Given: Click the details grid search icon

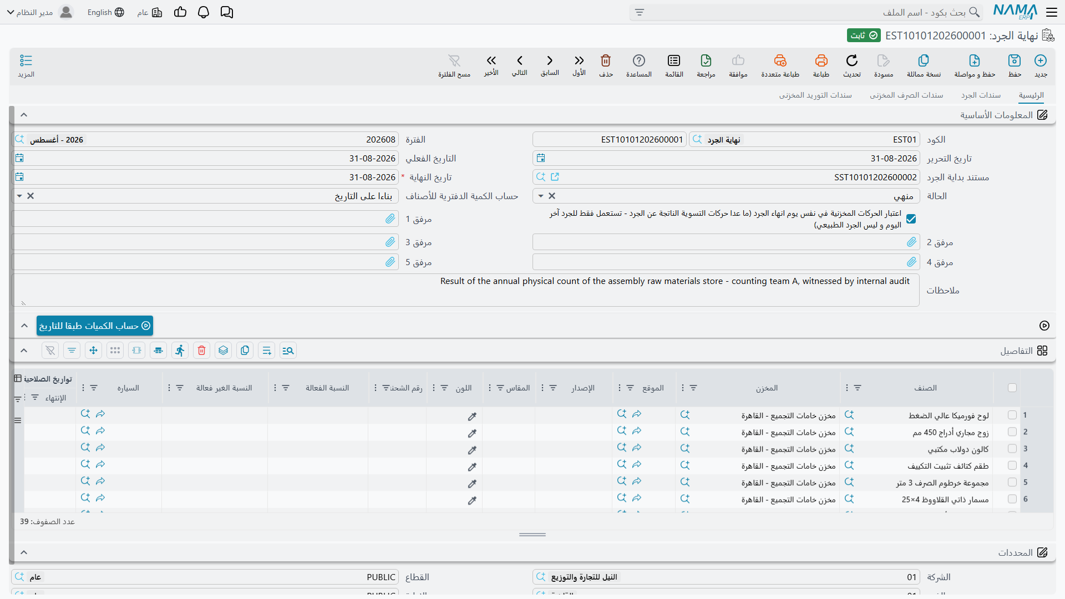Looking at the screenshot, I should (x=288, y=351).
